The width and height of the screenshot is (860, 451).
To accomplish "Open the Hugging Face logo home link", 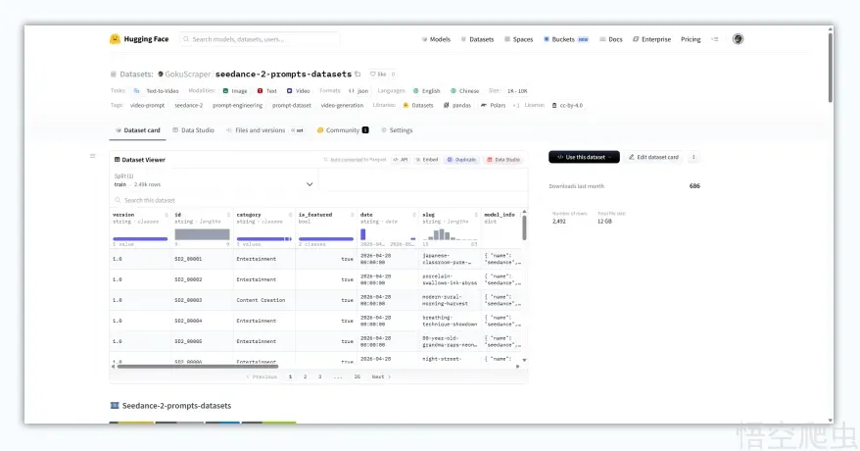I will point(139,39).
